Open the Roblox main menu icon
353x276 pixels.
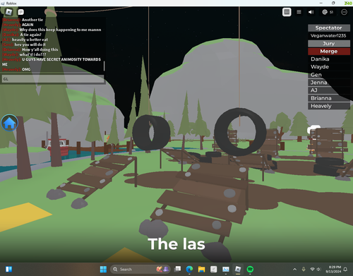click(x=8, y=12)
